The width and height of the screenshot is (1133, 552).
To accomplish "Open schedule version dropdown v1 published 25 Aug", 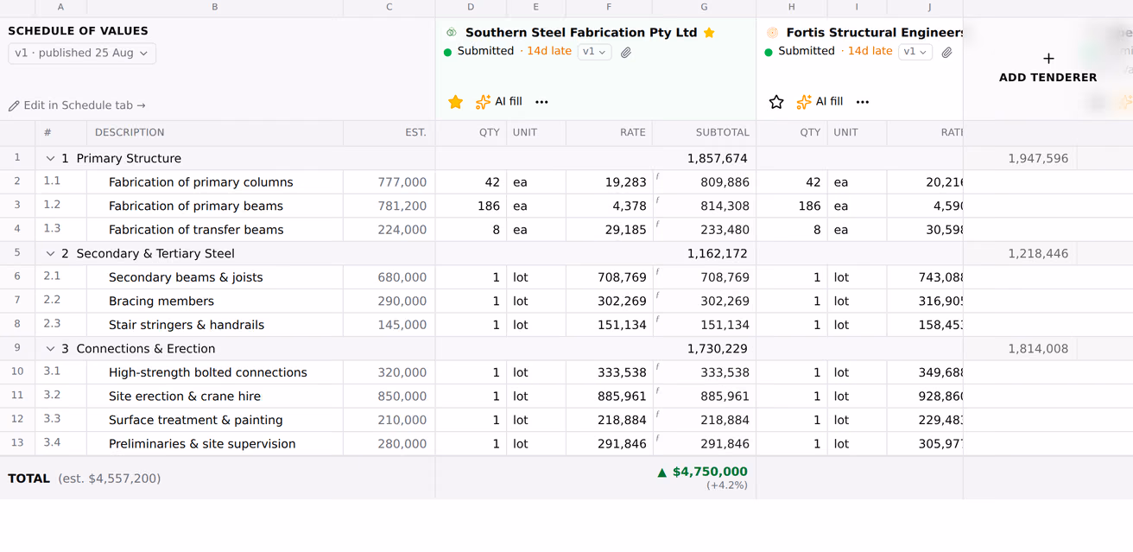I will 82,53.
